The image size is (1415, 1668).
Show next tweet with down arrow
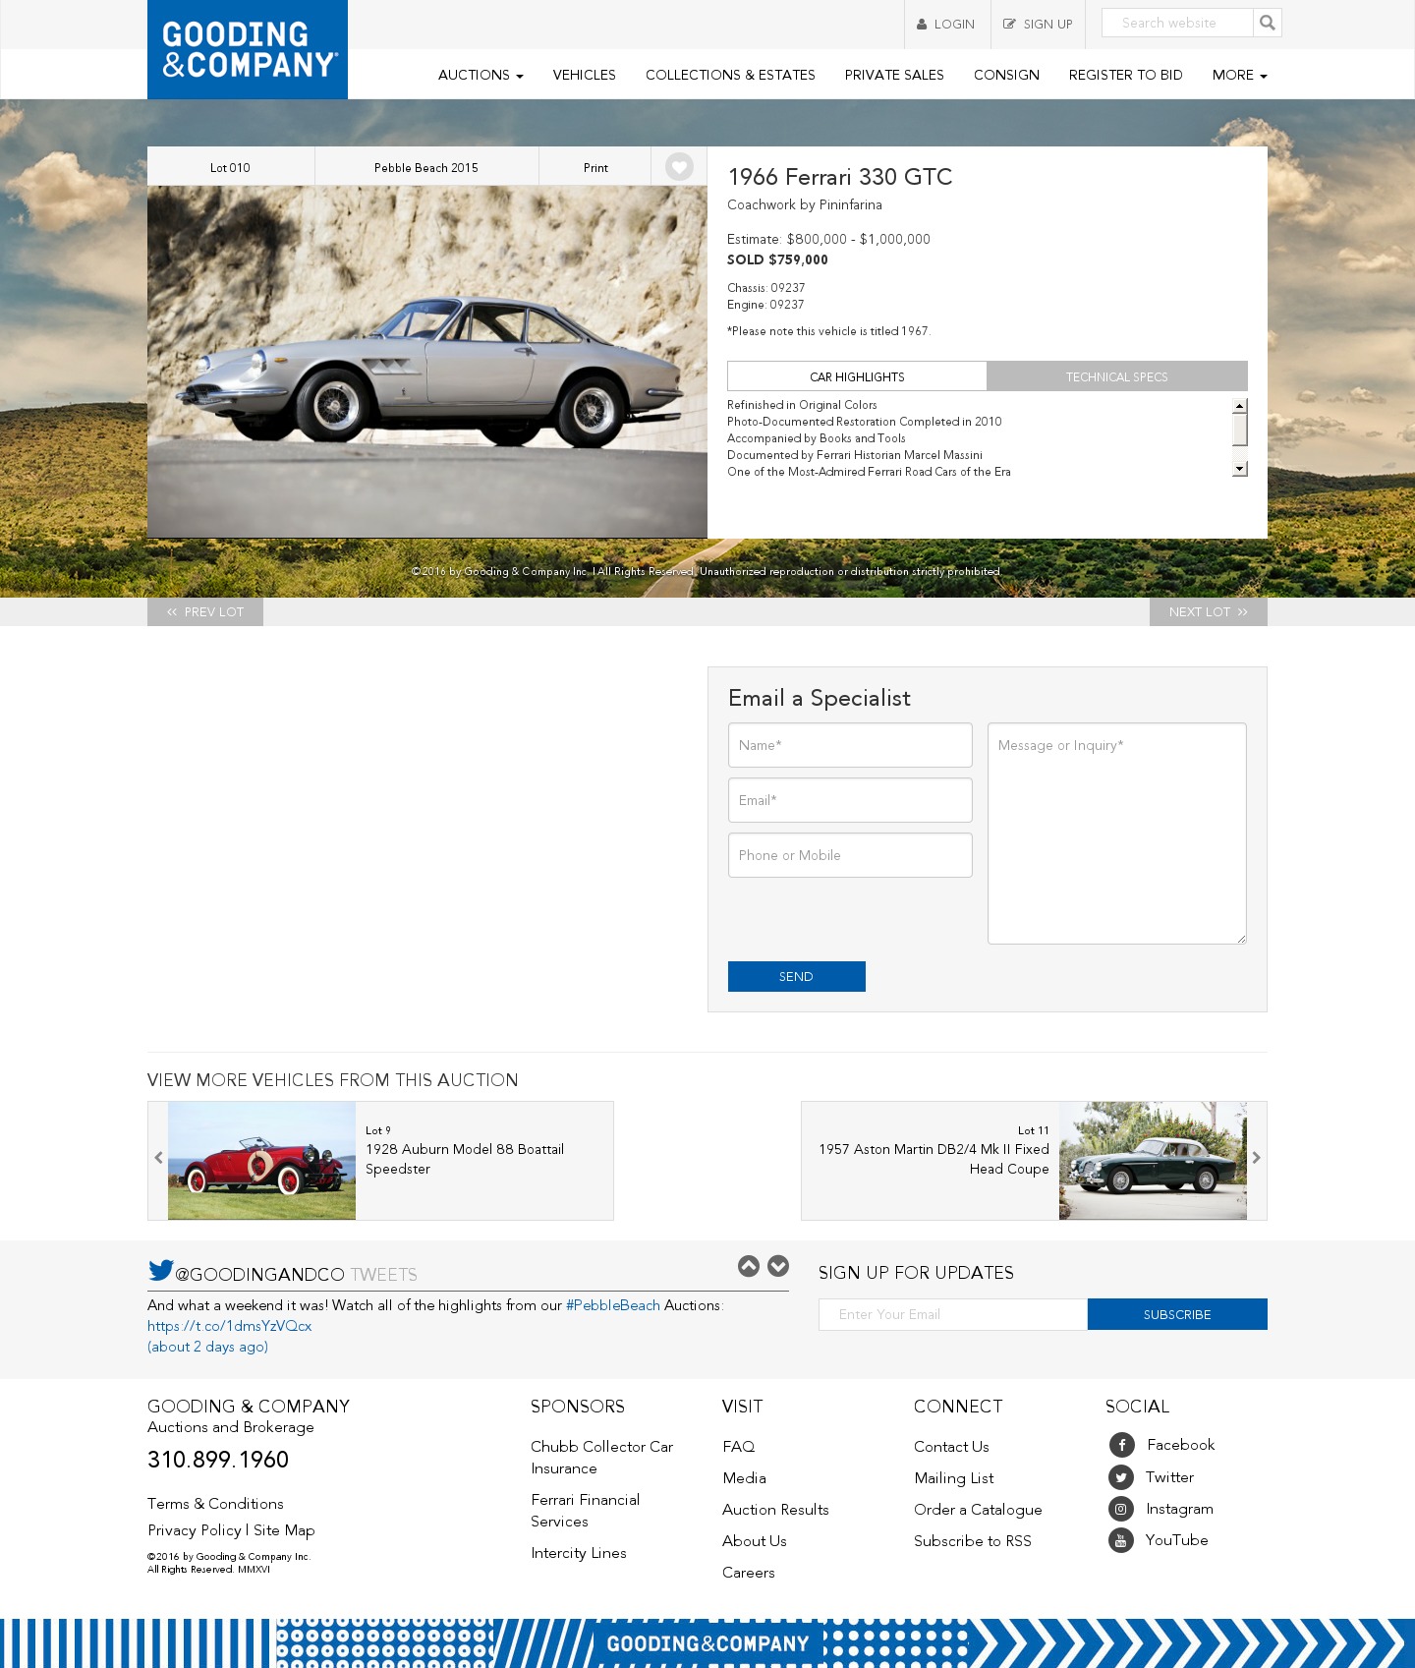point(778,1266)
